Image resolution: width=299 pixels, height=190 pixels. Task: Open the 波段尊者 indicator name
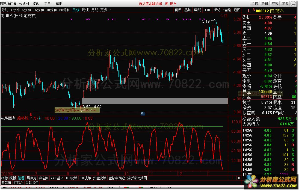8,118
